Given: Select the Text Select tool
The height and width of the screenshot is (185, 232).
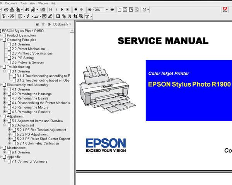Looking at the screenshot, I should coord(4,16).
